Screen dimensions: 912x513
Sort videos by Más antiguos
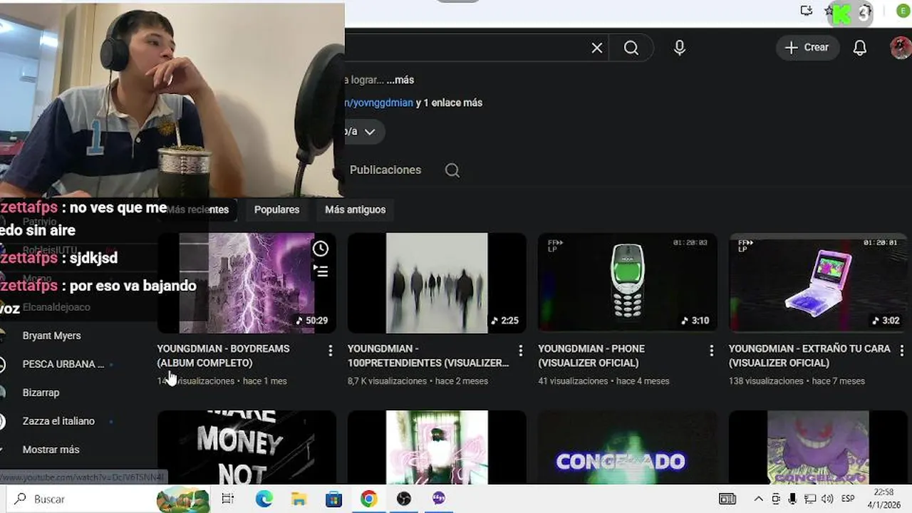(x=355, y=209)
